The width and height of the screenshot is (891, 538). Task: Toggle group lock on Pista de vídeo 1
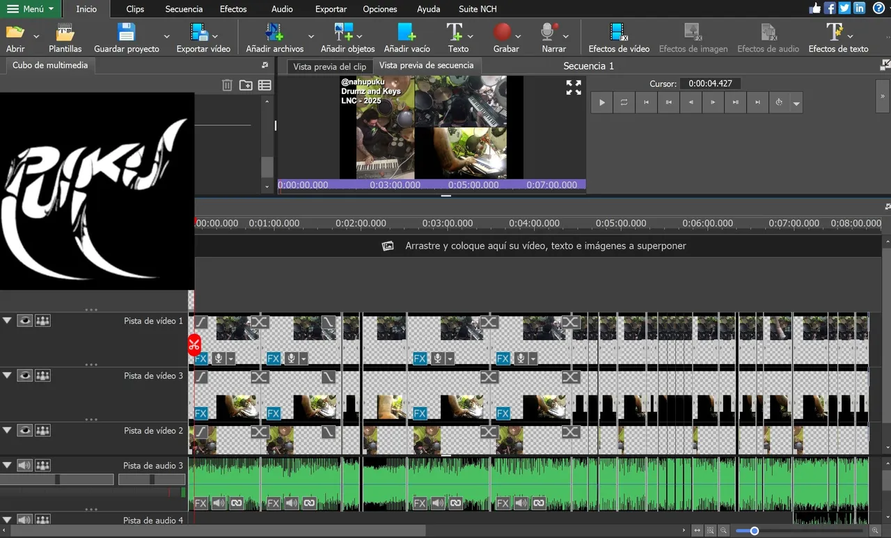pyautogui.click(x=43, y=321)
